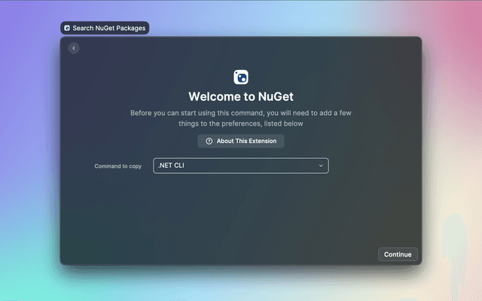Go back using the left chevron button

pyautogui.click(x=74, y=48)
